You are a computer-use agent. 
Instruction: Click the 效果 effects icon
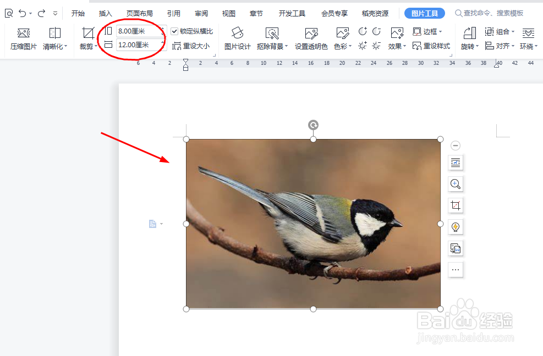pos(397,33)
